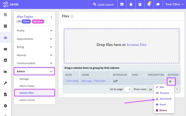Open the calendar from left sidebar
Screen dimensions: 186x116
point(5,26)
